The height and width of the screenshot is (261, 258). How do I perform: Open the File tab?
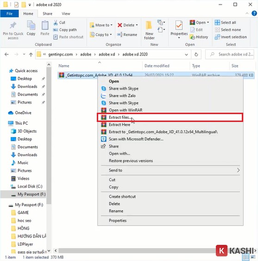(x=9, y=14)
